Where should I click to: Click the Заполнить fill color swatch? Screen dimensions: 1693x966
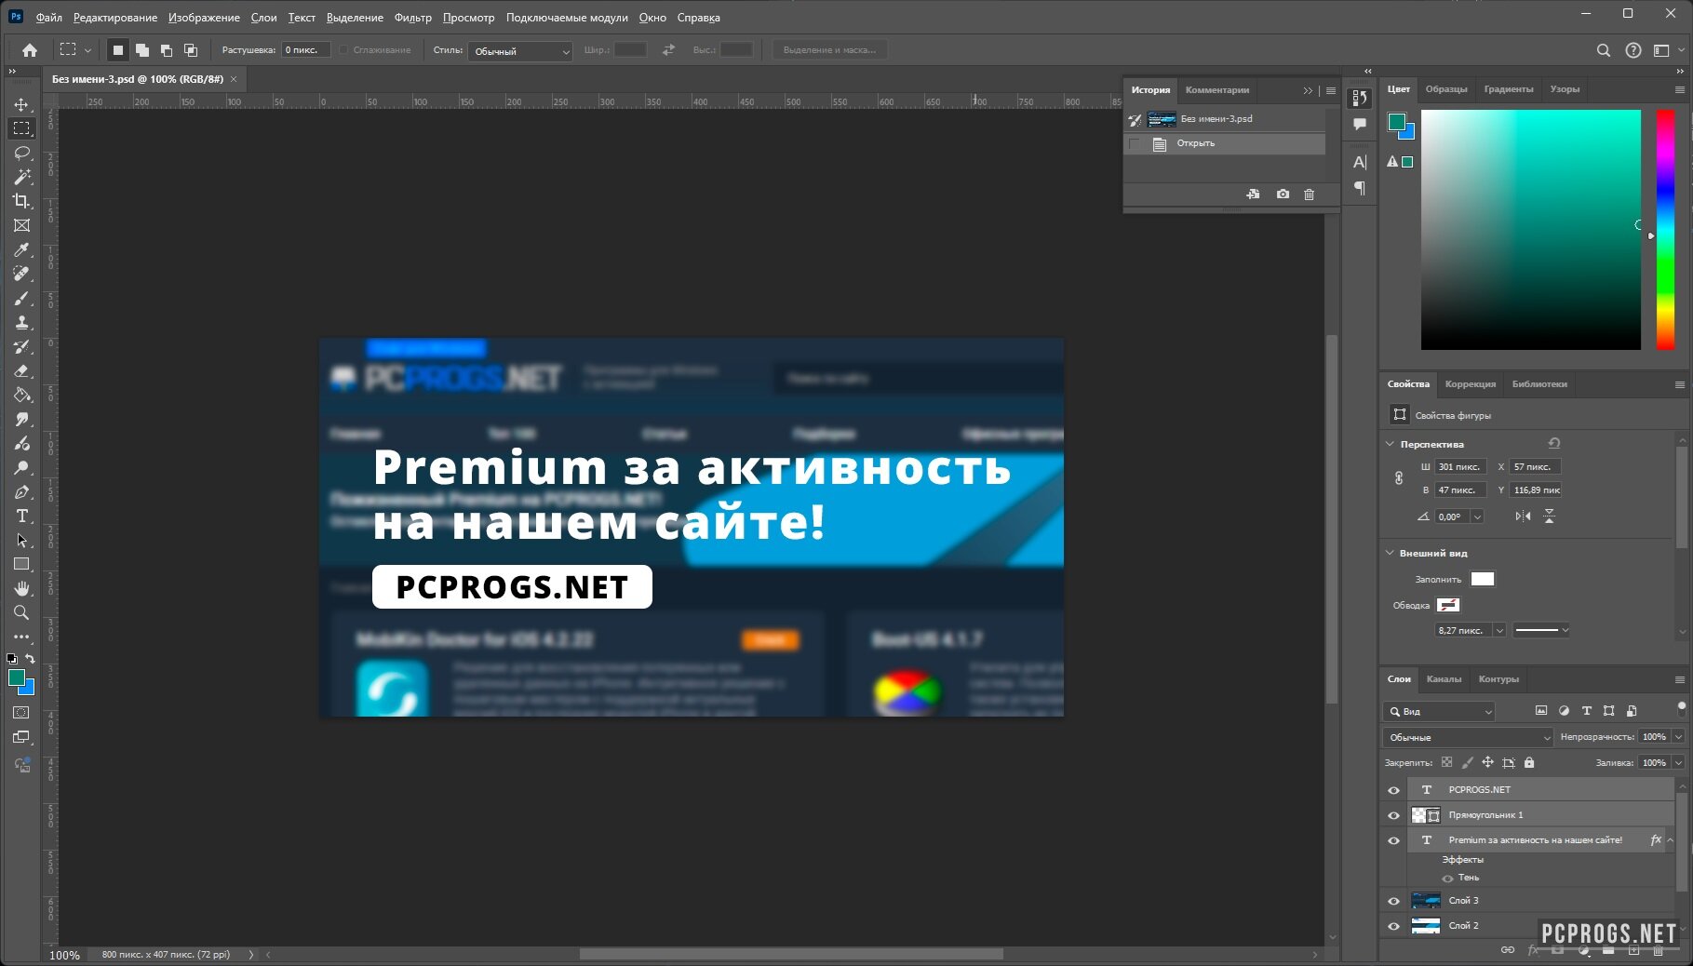(1482, 579)
